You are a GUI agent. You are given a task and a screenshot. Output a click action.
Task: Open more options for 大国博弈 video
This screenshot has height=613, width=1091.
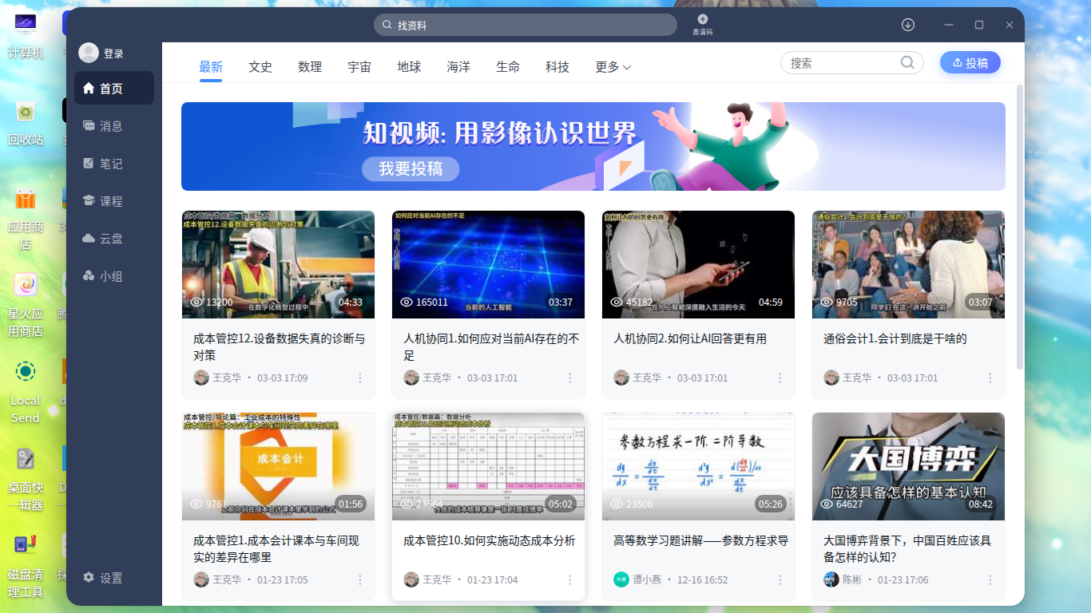tap(990, 579)
